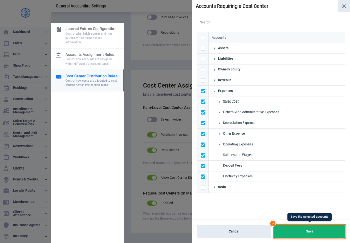Check the Assets account checkbox

click(x=203, y=48)
